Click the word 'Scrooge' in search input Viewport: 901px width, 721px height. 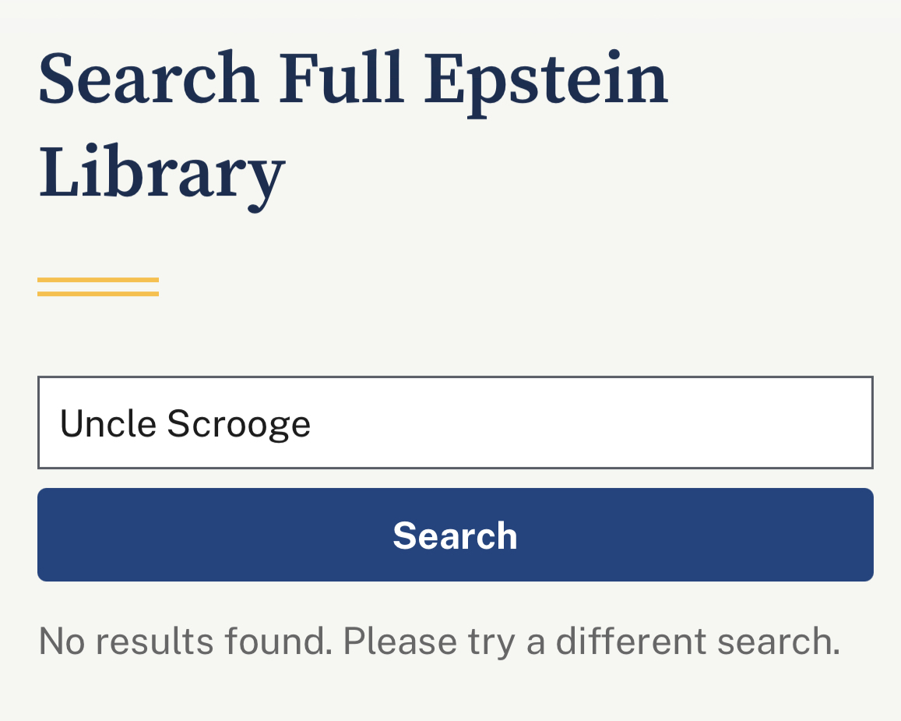[x=238, y=423]
